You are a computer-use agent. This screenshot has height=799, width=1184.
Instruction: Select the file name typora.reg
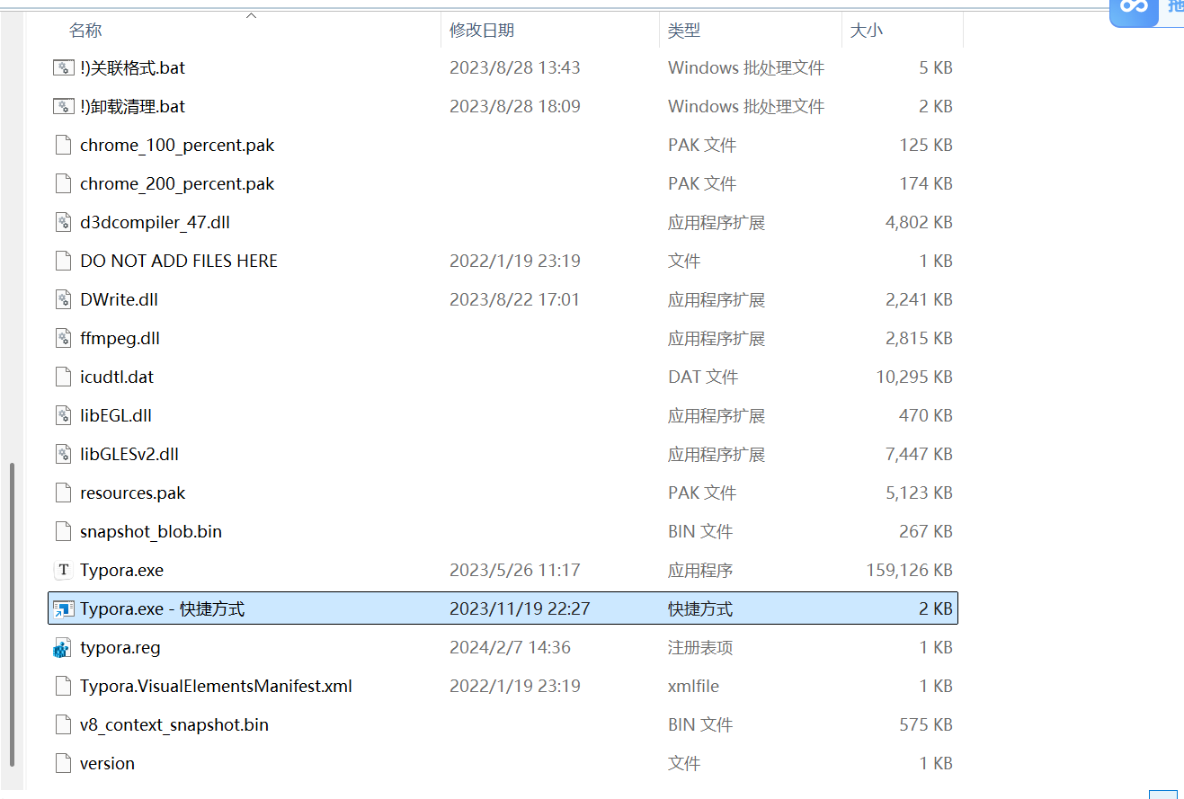coord(120,647)
